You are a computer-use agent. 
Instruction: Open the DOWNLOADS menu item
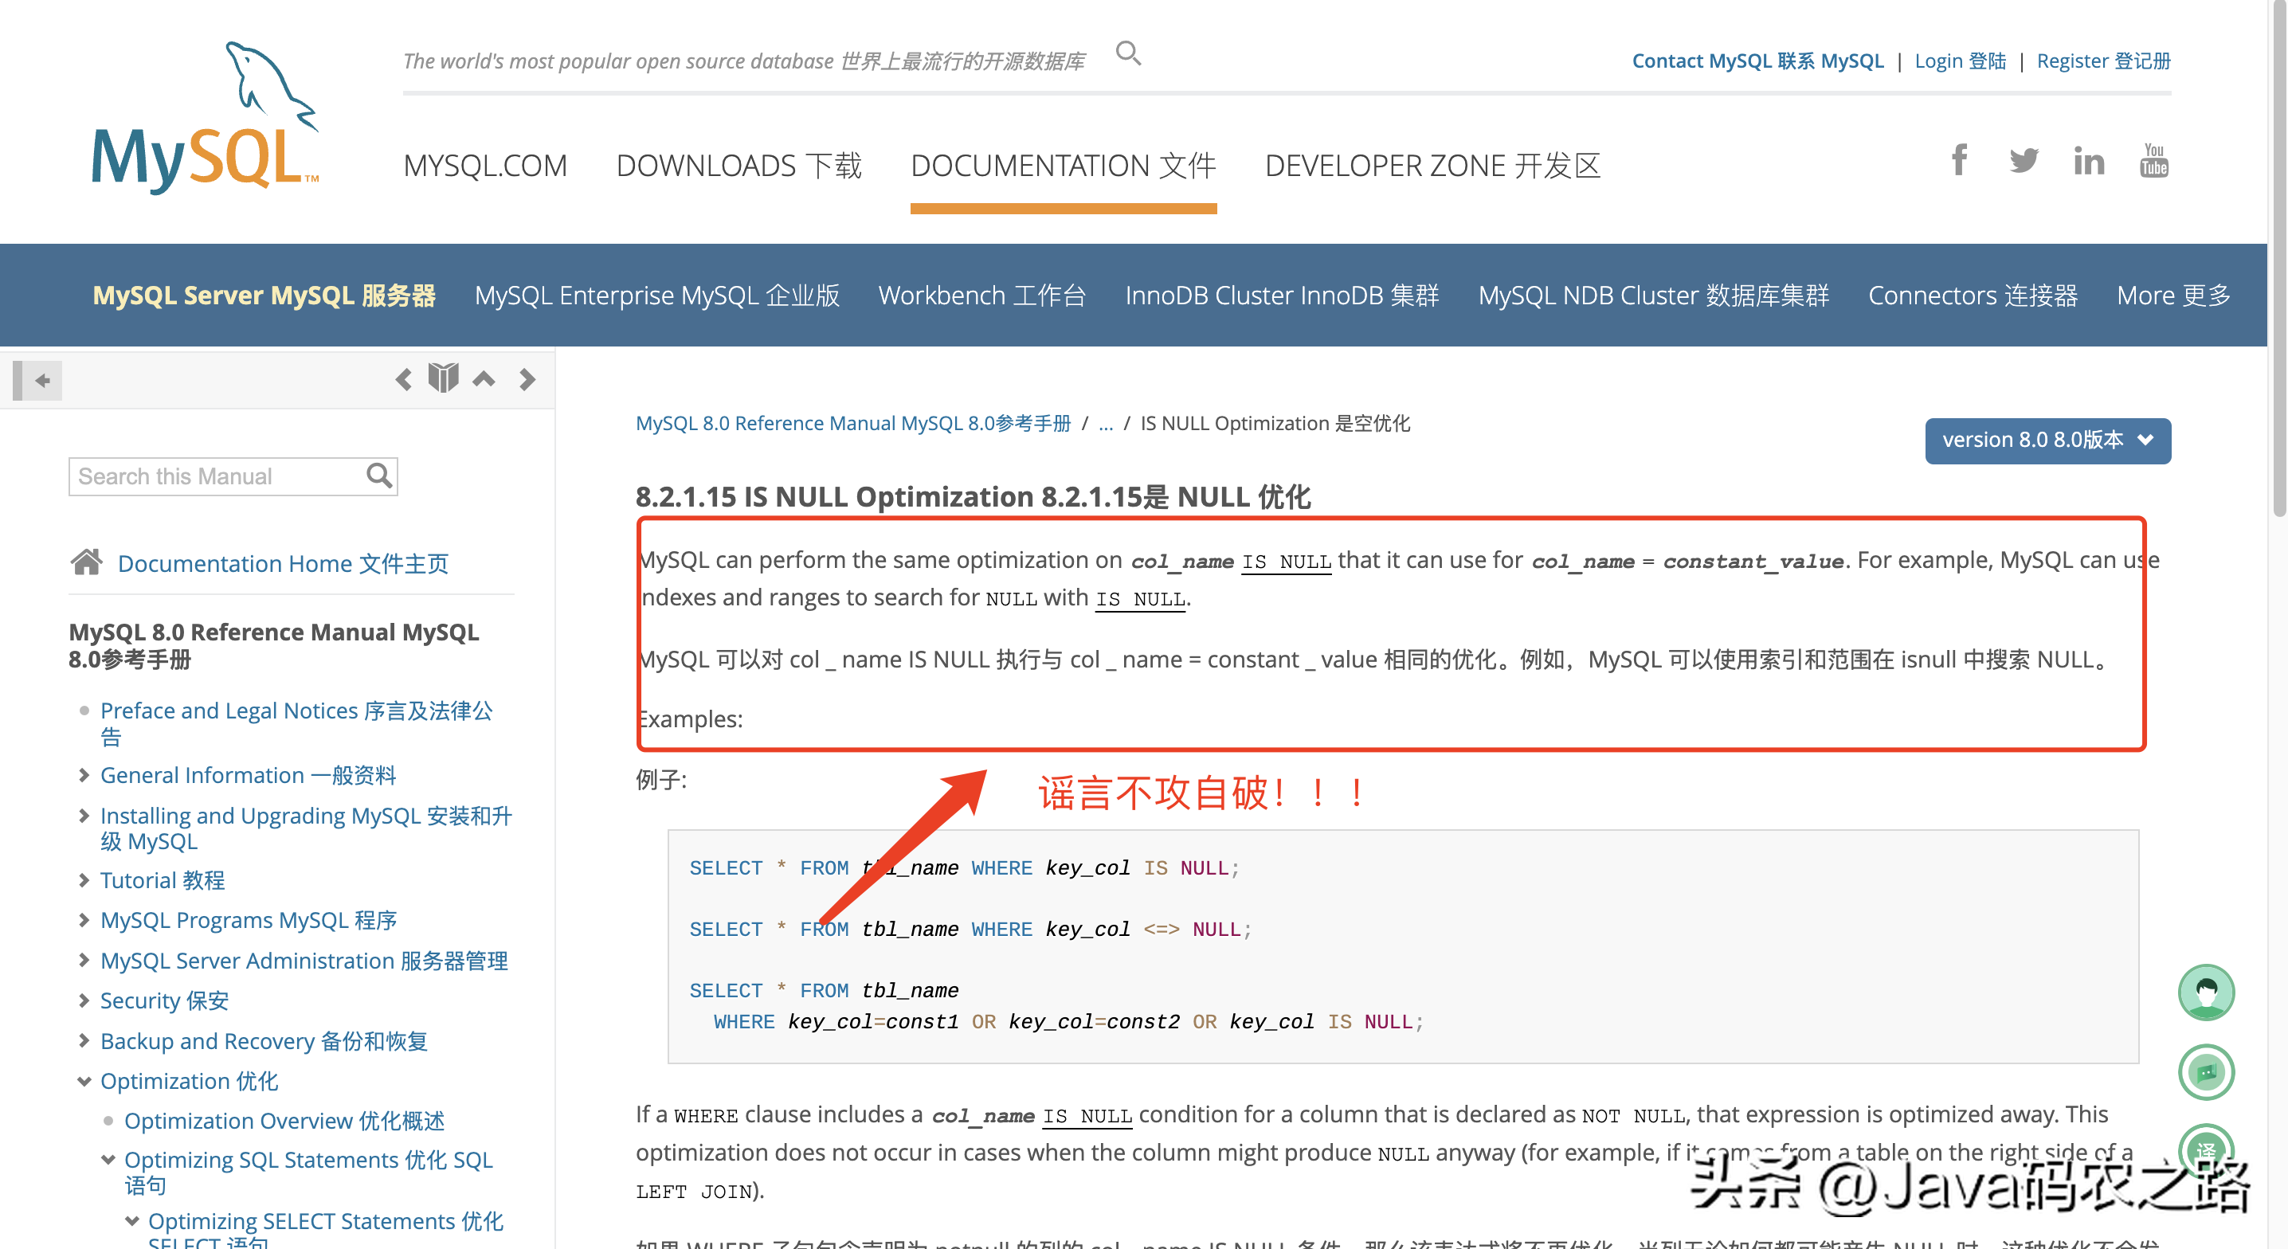point(738,166)
